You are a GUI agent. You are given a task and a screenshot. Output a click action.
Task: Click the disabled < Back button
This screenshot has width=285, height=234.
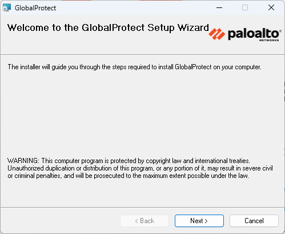click(144, 221)
